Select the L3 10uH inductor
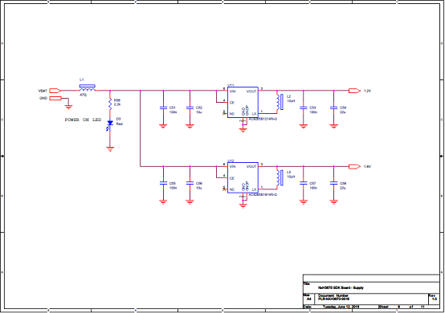 pyautogui.click(x=280, y=177)
